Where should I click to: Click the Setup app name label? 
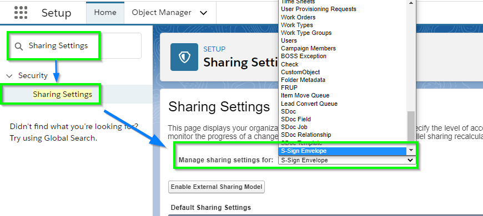(x=57, y=13)
